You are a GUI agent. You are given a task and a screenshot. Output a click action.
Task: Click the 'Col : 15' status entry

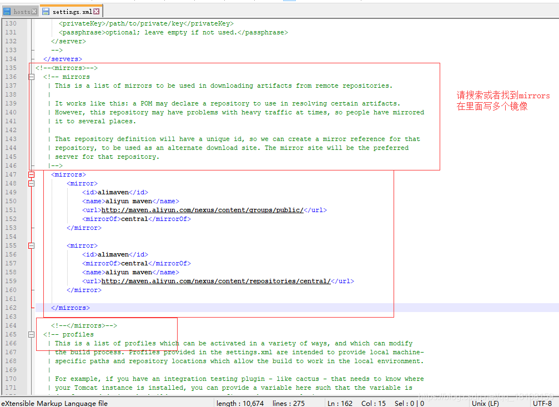tap(373, 404)
